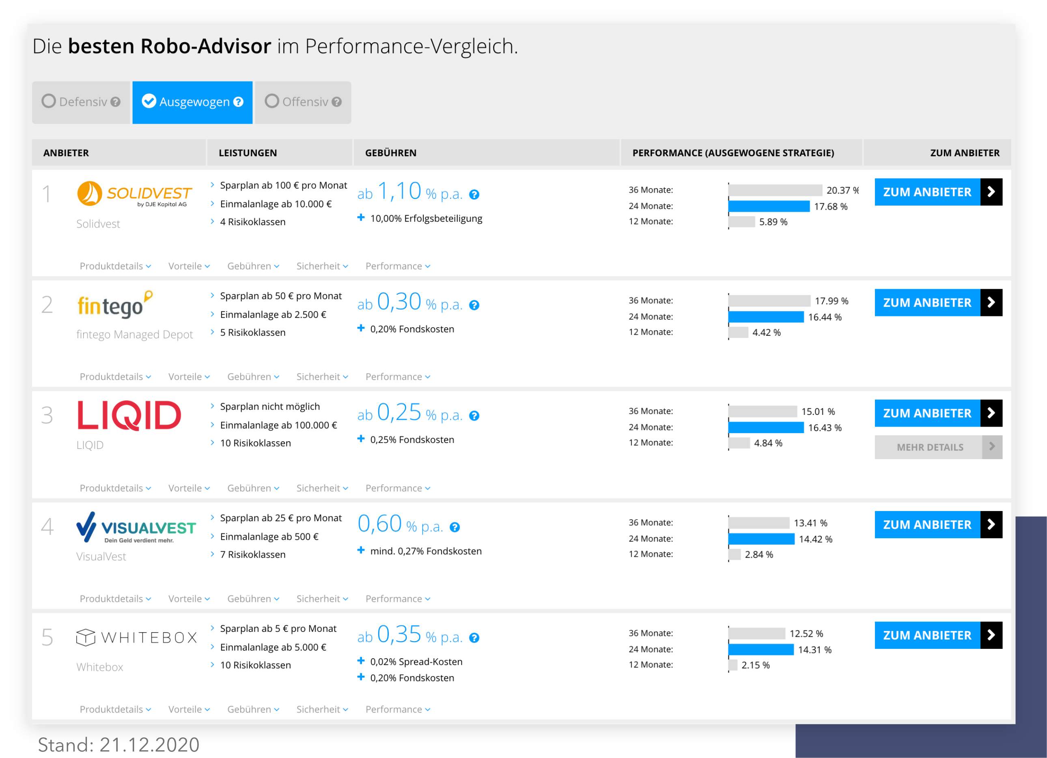The width and height of the screenshot is (1047, 758).
Task: Click help icon next to Offensiv
Action: 337,102
